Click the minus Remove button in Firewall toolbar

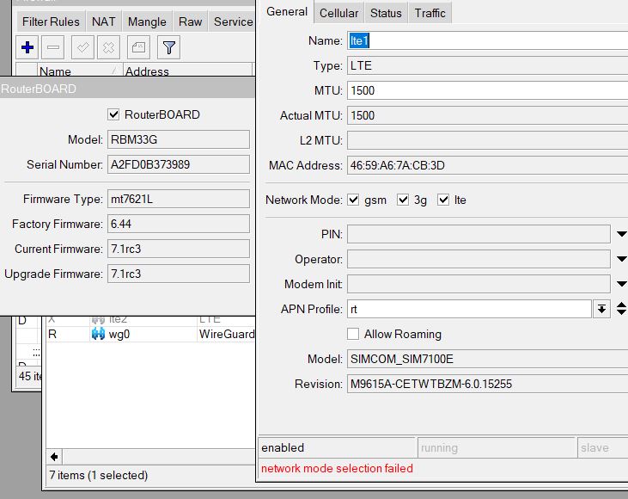(x=53, y=47)
